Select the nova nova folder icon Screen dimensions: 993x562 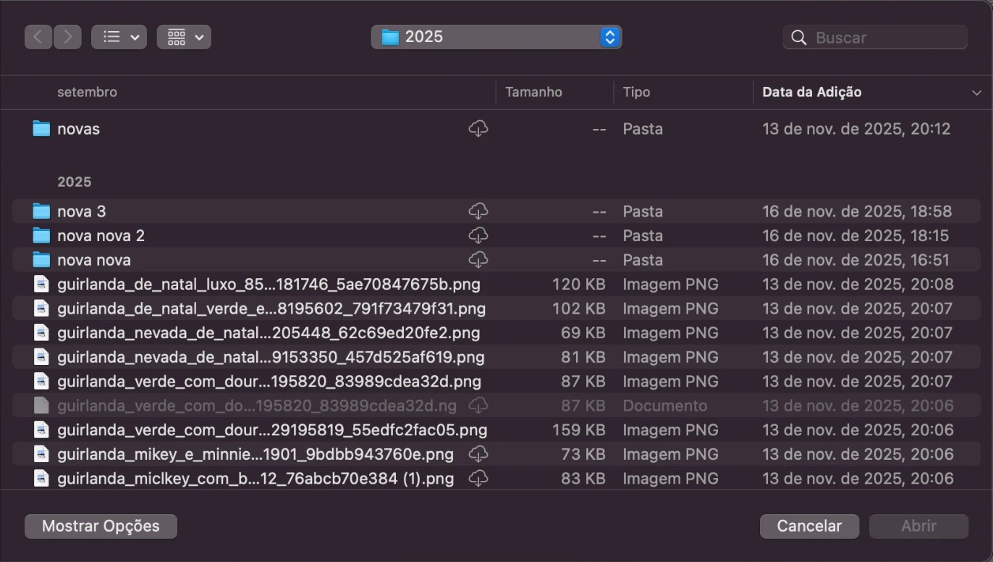pos(41,260)
